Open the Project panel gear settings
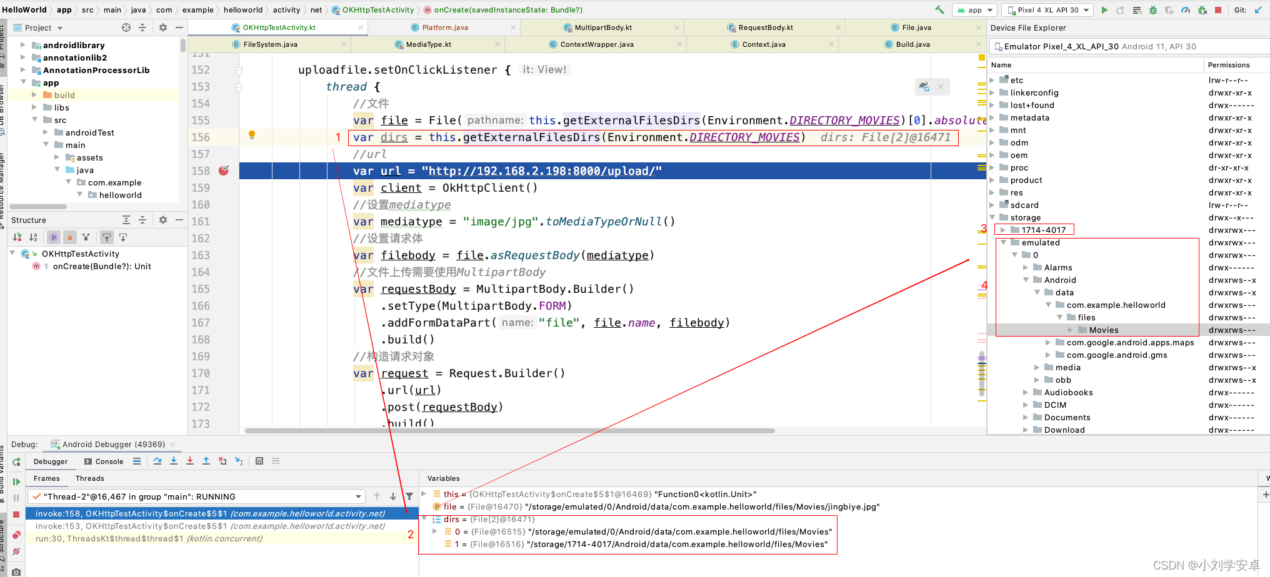This screenshot has width=1270, height=577. click(x=163, y=27)
